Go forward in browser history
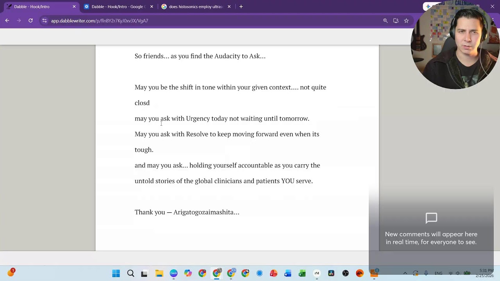The height and width of the screenshot is (281, 500). pyautogui.click(x=19, y=21)
